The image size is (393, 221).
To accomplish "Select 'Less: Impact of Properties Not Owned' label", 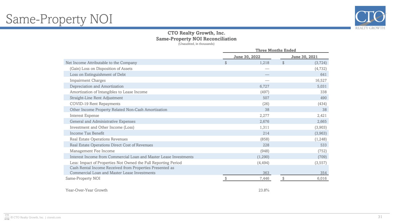I will point(126,163).
